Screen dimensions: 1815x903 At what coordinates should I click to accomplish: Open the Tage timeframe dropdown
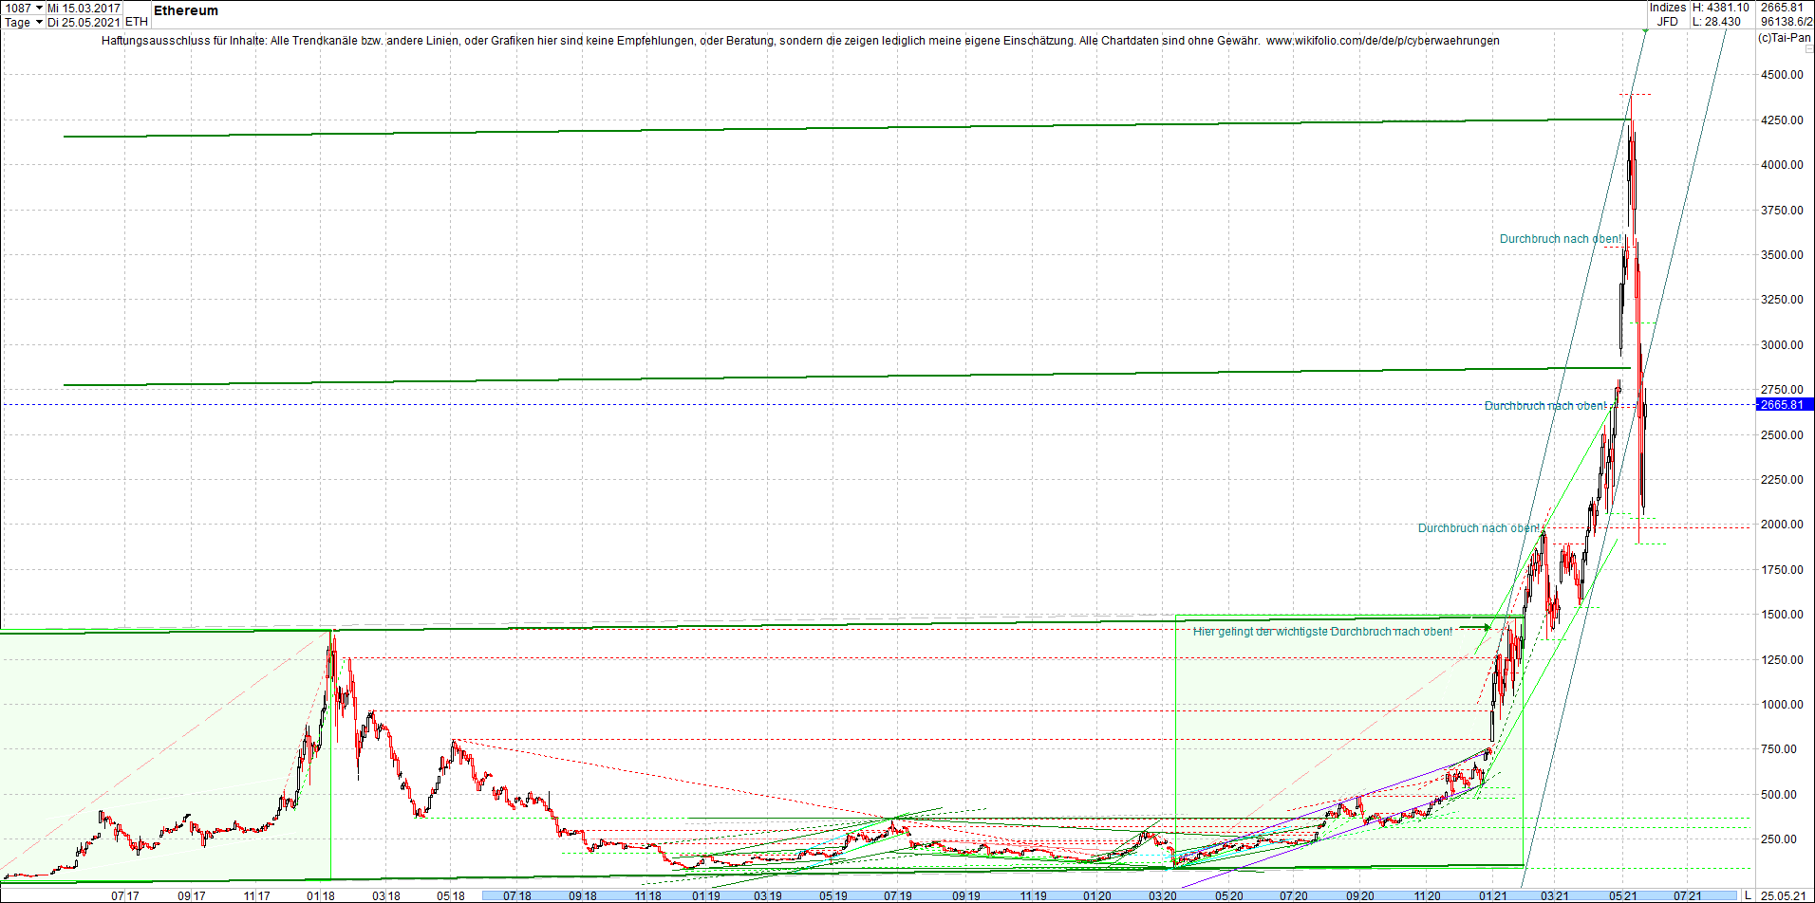(40, 22)
